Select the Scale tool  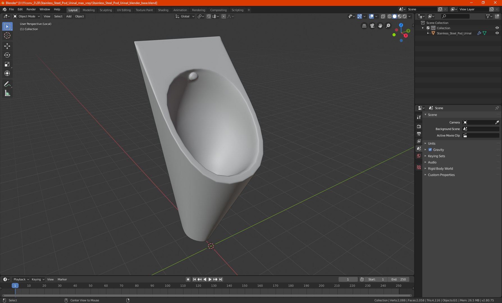click(x=7, y=65)
